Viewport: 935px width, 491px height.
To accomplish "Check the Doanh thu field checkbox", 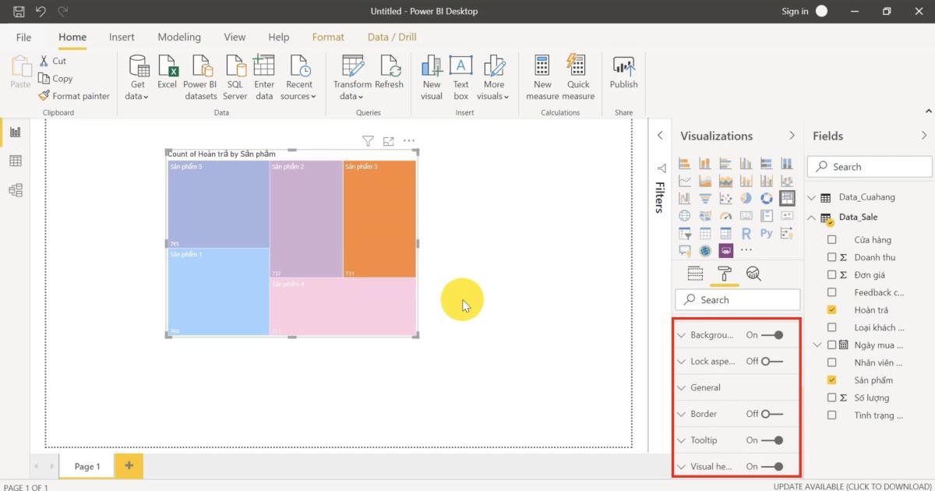I will click(x=832, y=257).
